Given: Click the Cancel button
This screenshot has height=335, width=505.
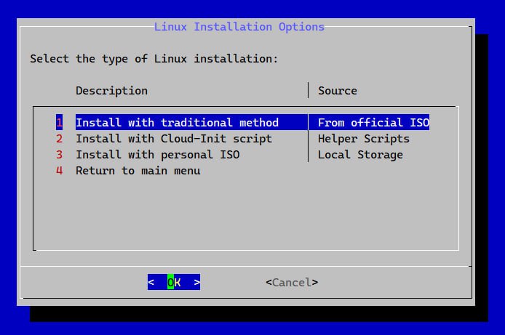Looking at the screenshot, I should (x=292, y=283).
